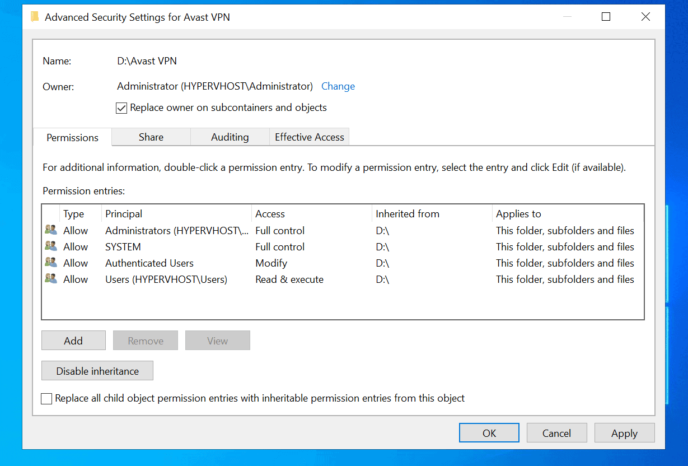This screenshot has height=466, width=688.
Task: Open the Auditing tab
Action: click(230, 137)
